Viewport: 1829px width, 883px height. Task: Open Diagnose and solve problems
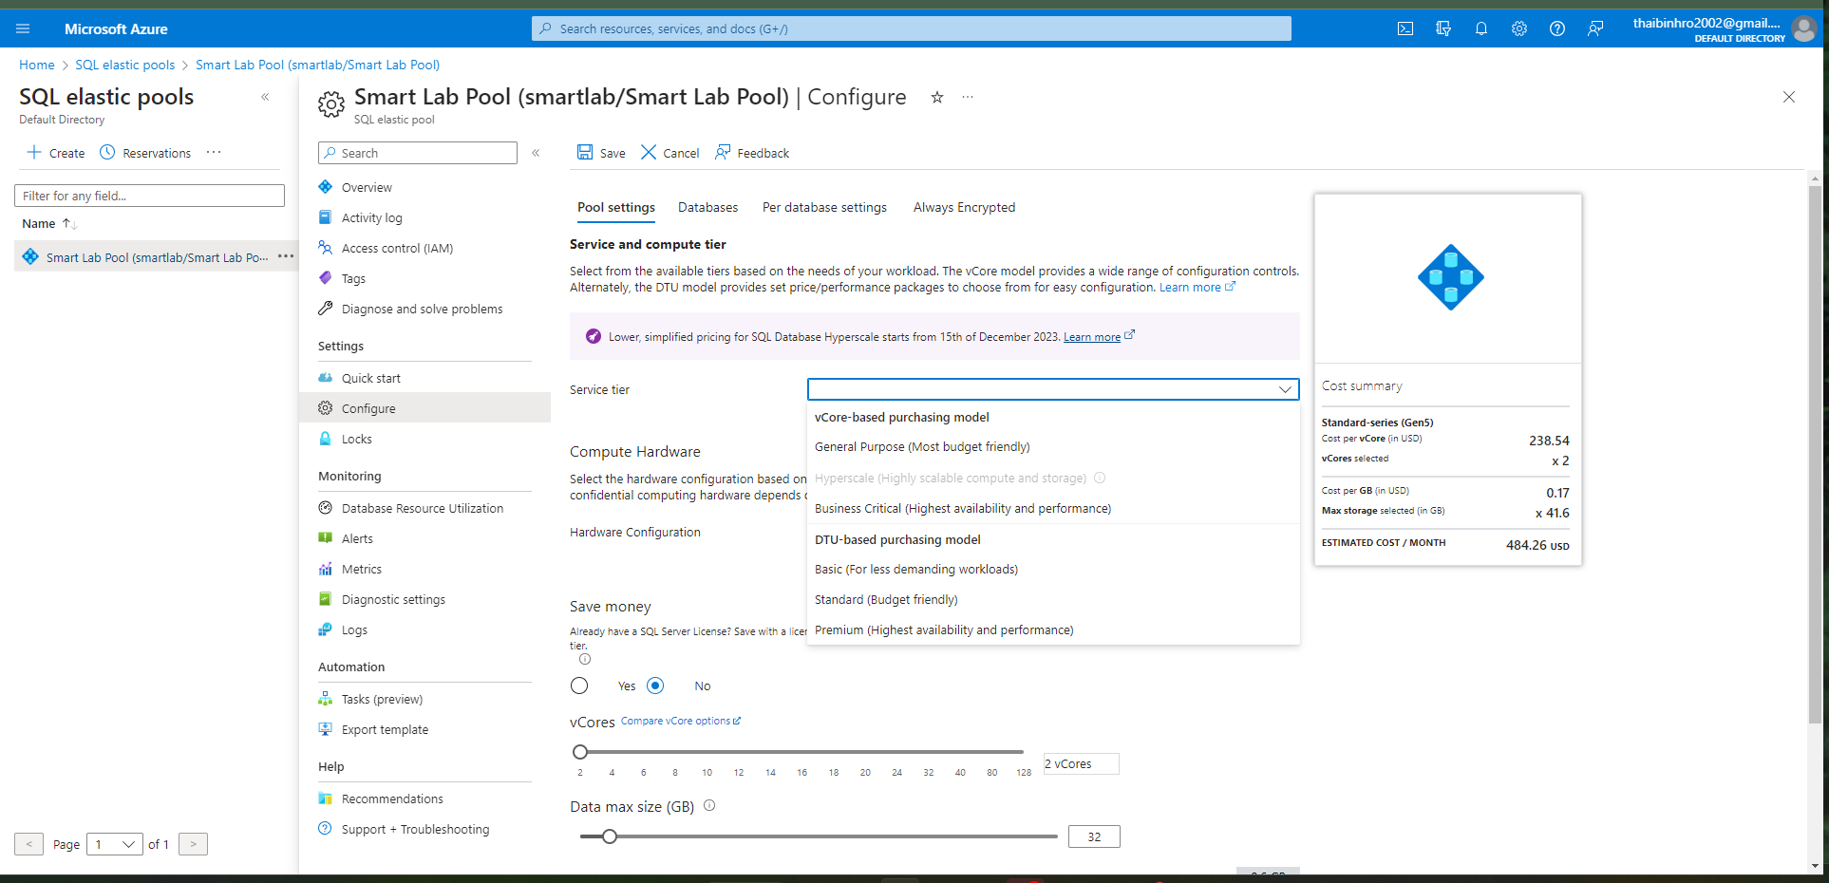click(424, 309)
